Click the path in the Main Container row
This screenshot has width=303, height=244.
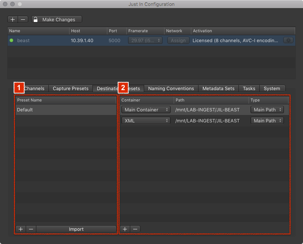[207, 110]
